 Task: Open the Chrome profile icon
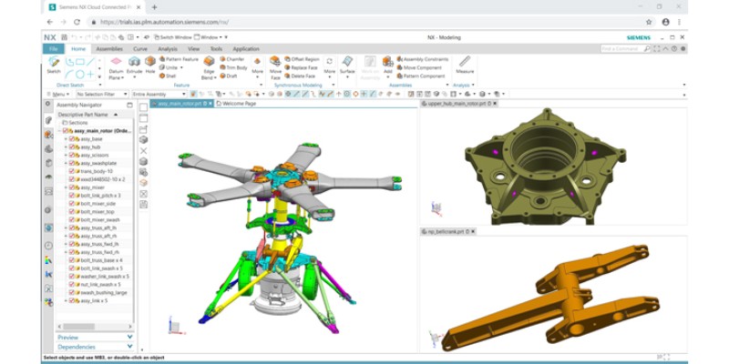coord(665,22)
